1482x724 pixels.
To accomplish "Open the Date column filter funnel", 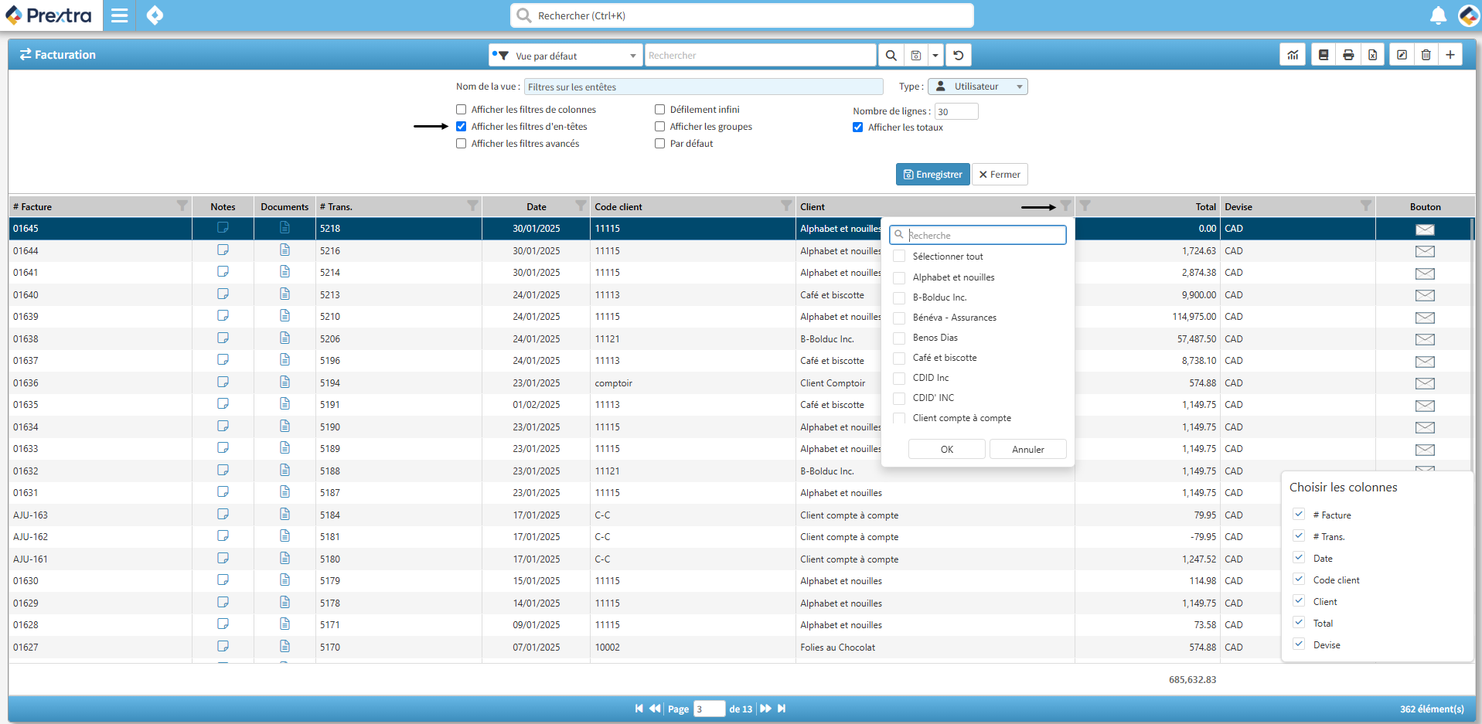I will [x=581, y=206].
